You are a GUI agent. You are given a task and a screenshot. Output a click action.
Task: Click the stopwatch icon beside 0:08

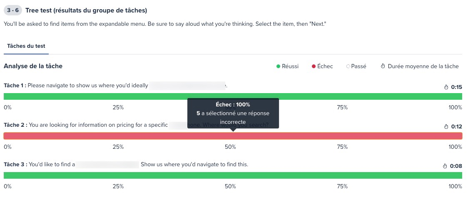click(x=445, y=166)
